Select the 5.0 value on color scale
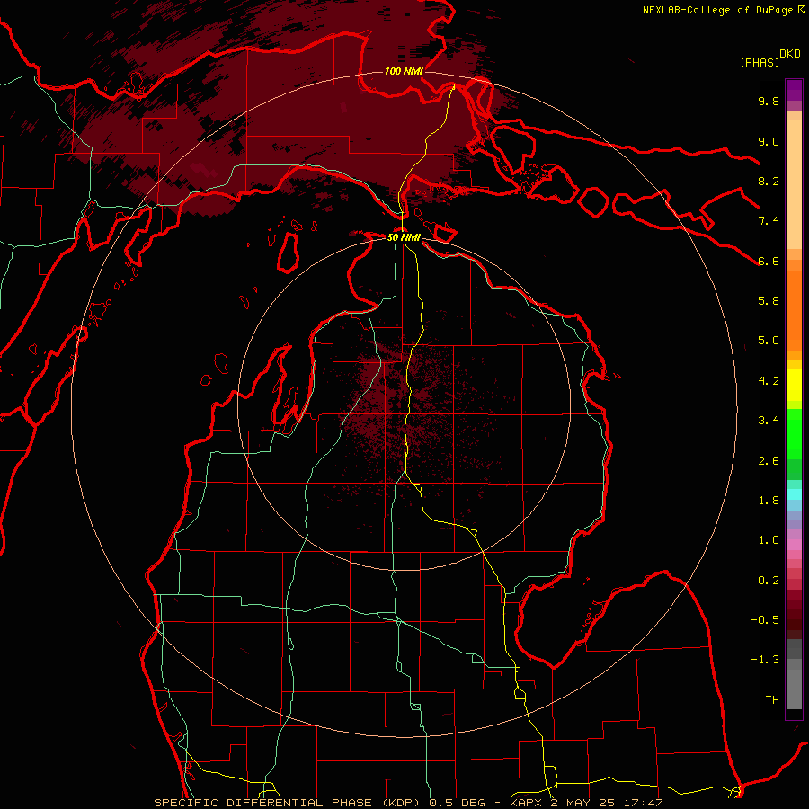The width and height of the screenshot is (809, 809). pos(769,341)
